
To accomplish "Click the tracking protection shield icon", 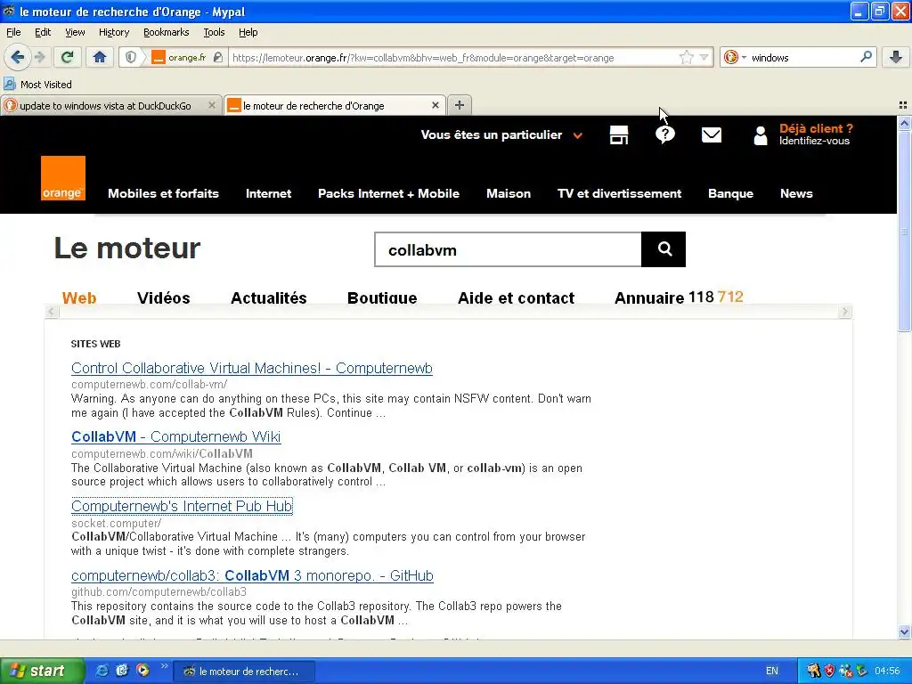I will (131, 57).
